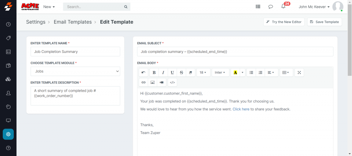Image resolution: width=352 pixels, height=156 pixels.
Task: Click the insert picture icon
Action: point(152,82)
